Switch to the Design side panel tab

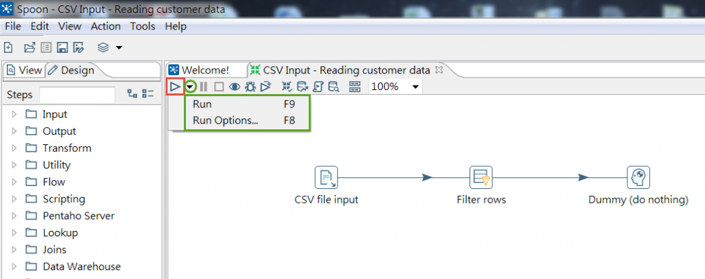pyautogui.click(x=72, y=70)
